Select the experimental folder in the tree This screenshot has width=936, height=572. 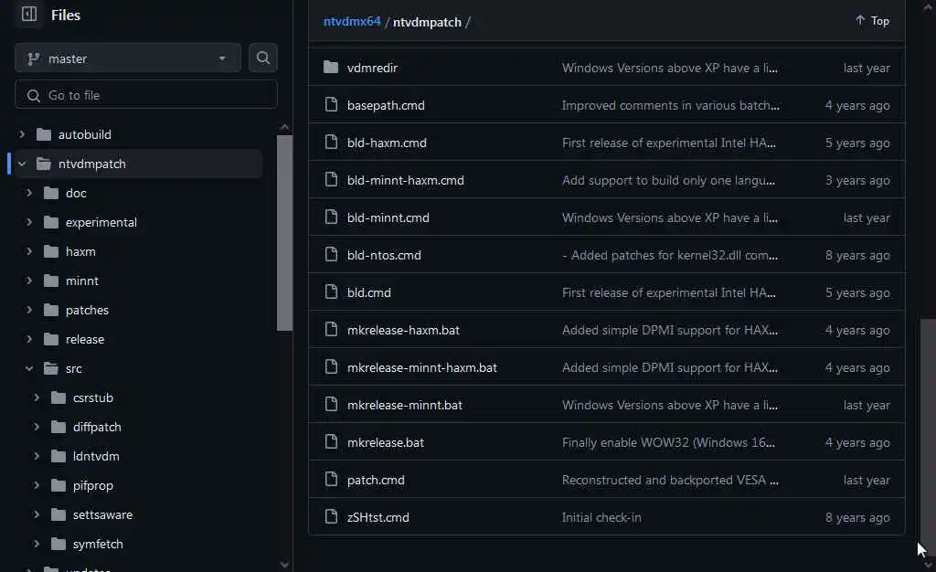[x=101, y=222]
